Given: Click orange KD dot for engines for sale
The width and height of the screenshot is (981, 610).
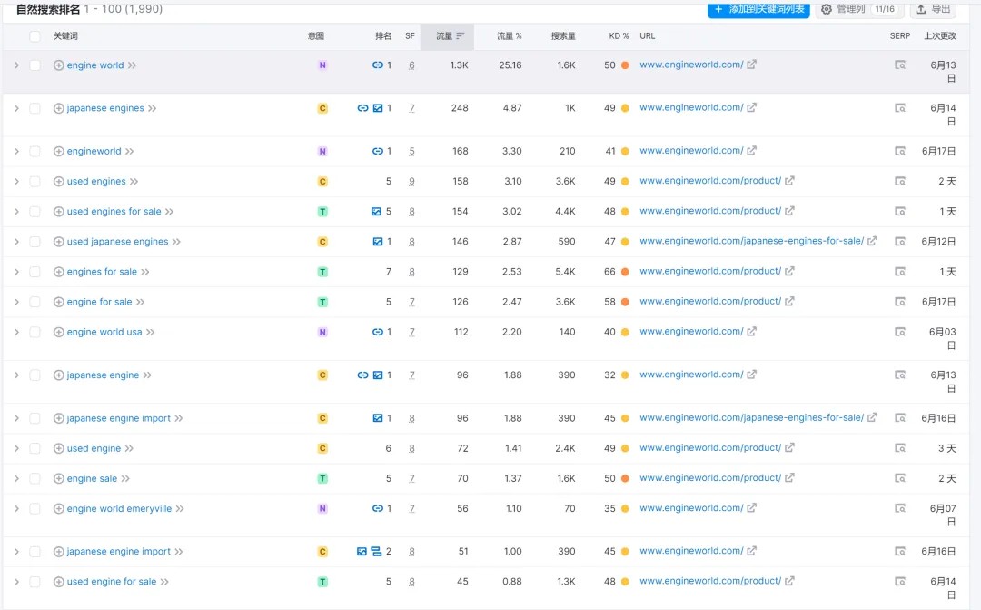Looking at the screenshot, I should [x=625, y=272].
